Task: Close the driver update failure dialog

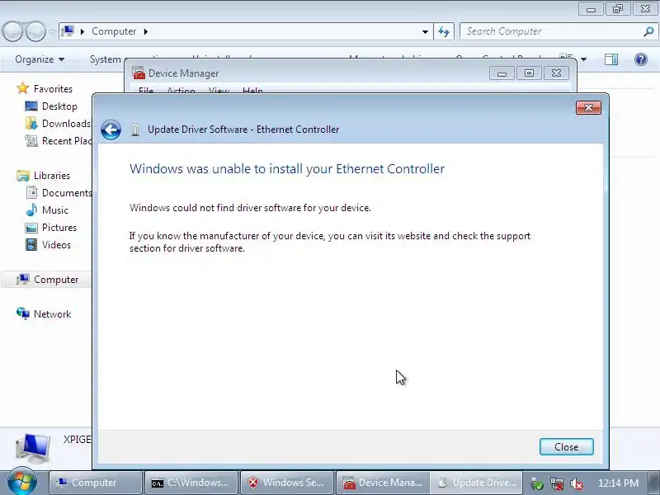Action: [x=566, y=446]
